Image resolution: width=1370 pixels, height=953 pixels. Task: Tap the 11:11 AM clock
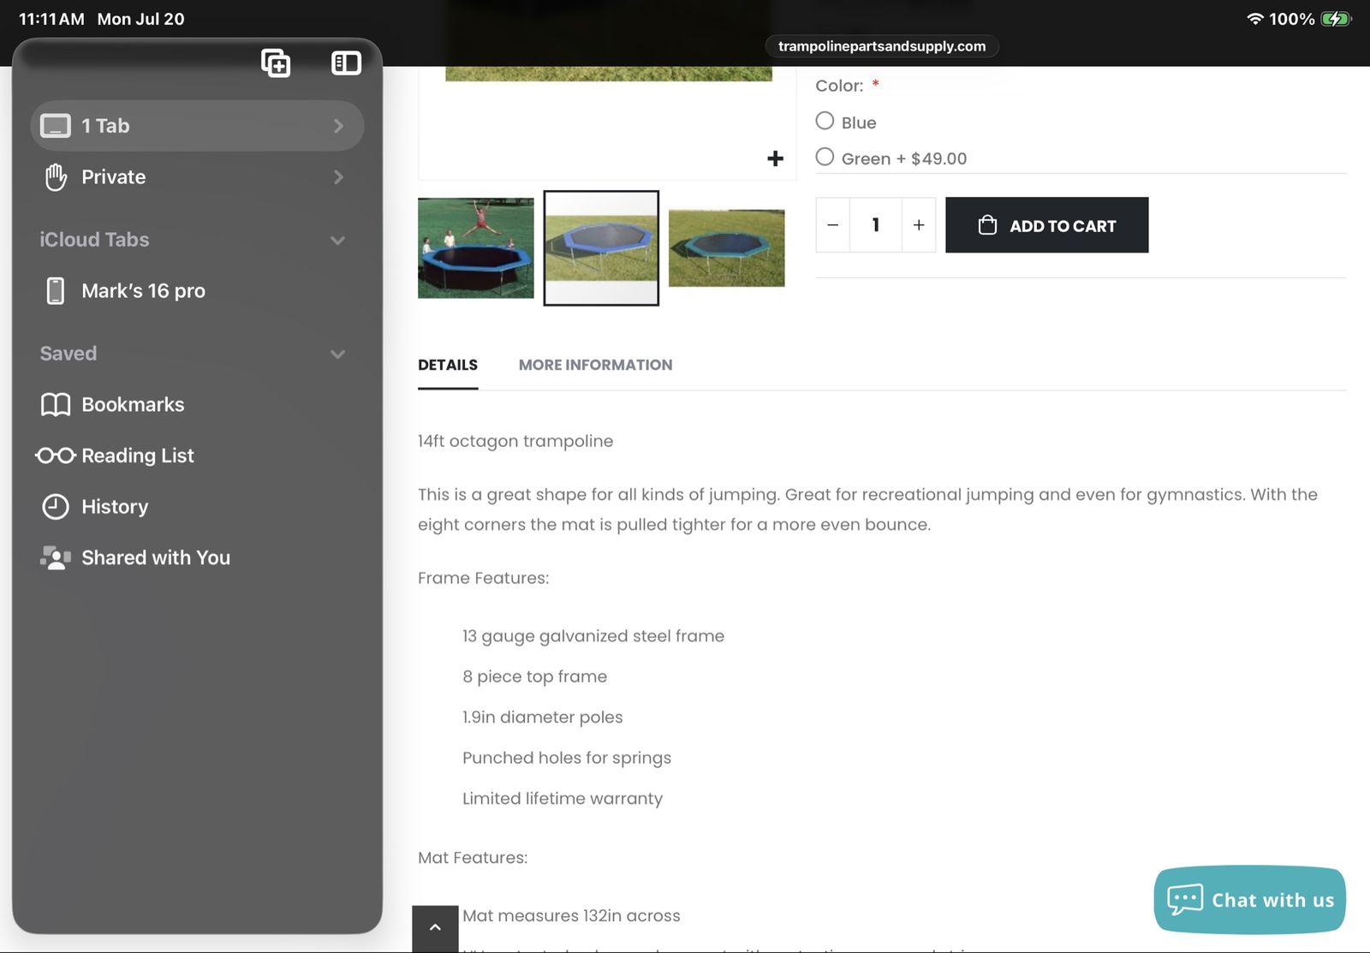51,19
